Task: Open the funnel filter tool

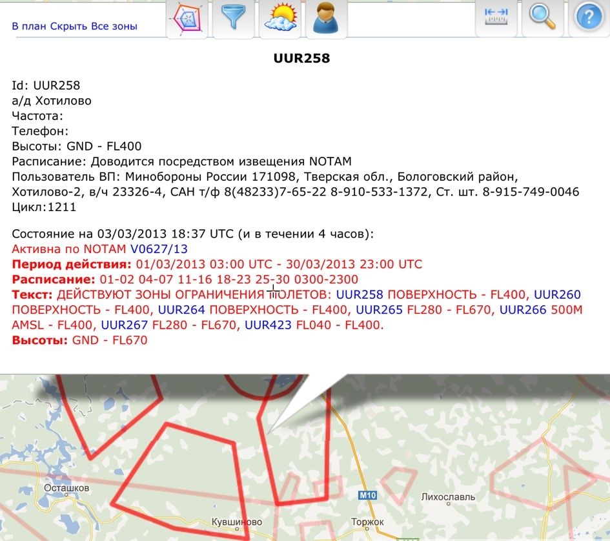Action: [x=233, y=17]
